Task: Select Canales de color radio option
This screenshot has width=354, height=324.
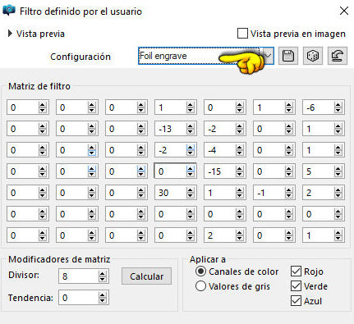Action: 200,272
